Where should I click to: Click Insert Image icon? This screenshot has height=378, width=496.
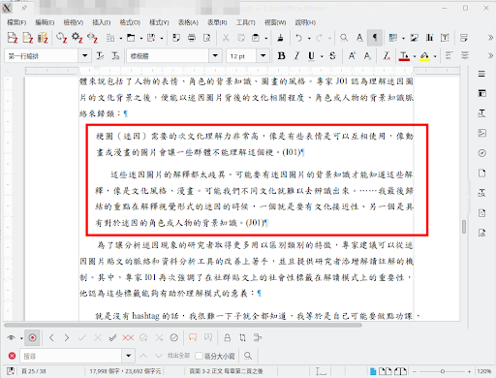coord(415,38)
